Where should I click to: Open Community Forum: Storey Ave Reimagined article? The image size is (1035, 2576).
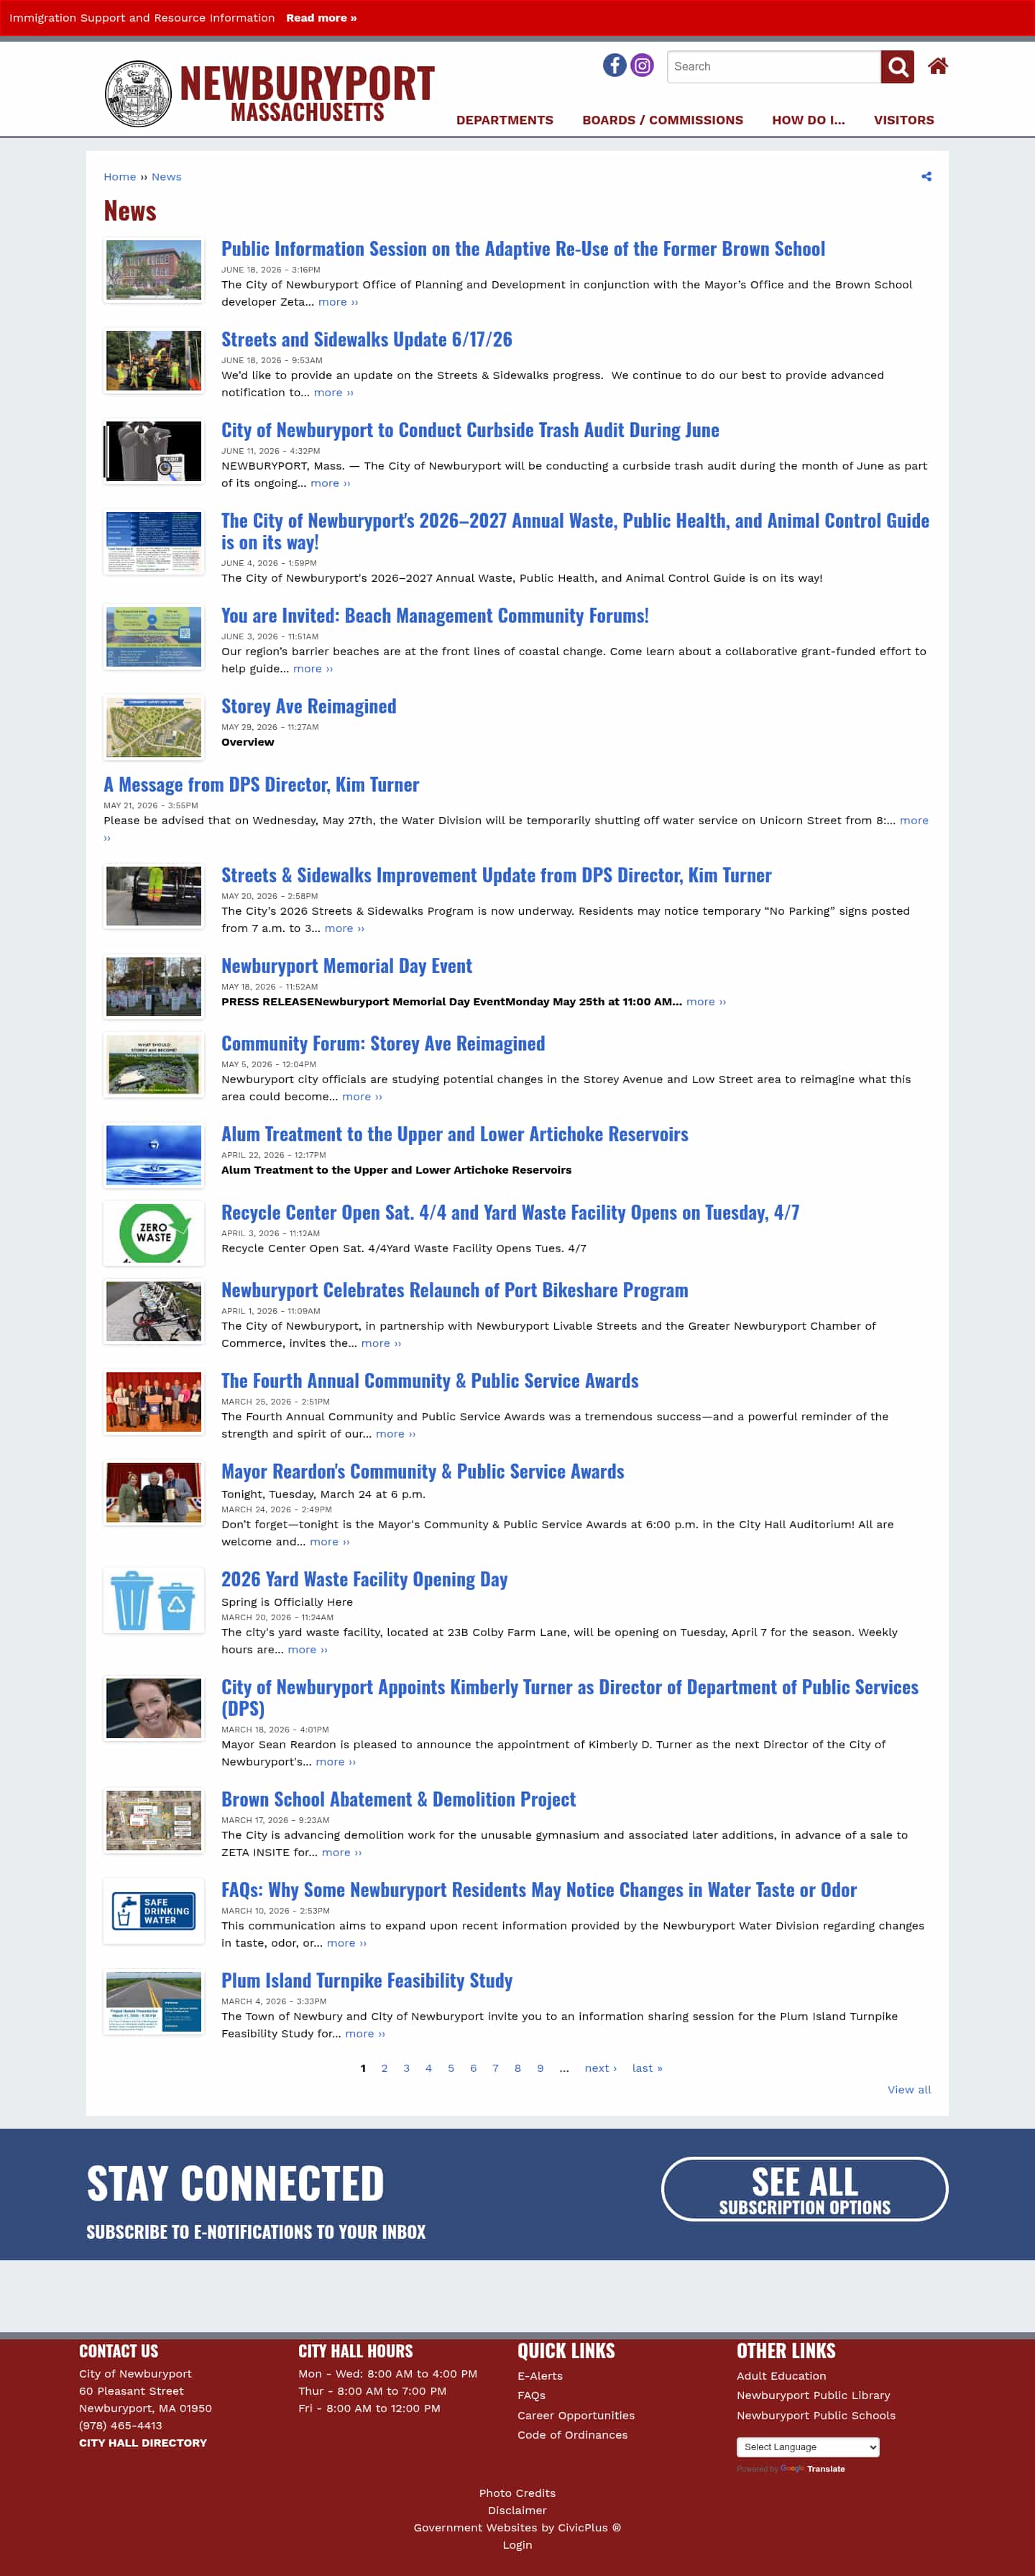[x=382, y=1044]
